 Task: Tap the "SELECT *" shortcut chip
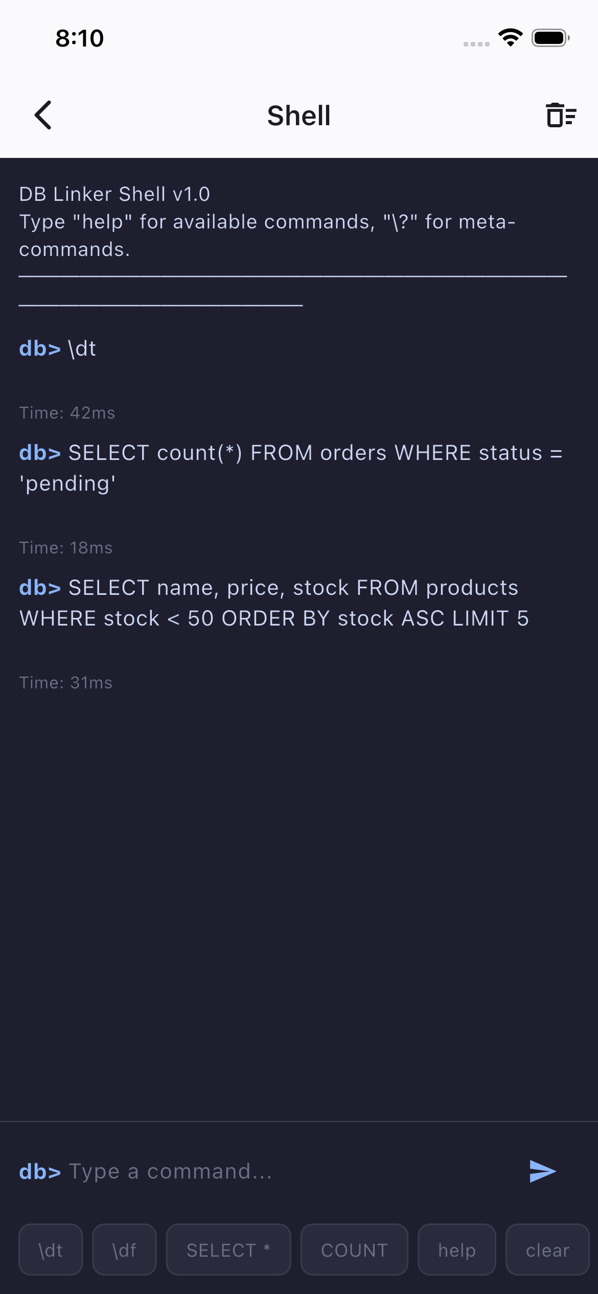tap(228, 1250)
